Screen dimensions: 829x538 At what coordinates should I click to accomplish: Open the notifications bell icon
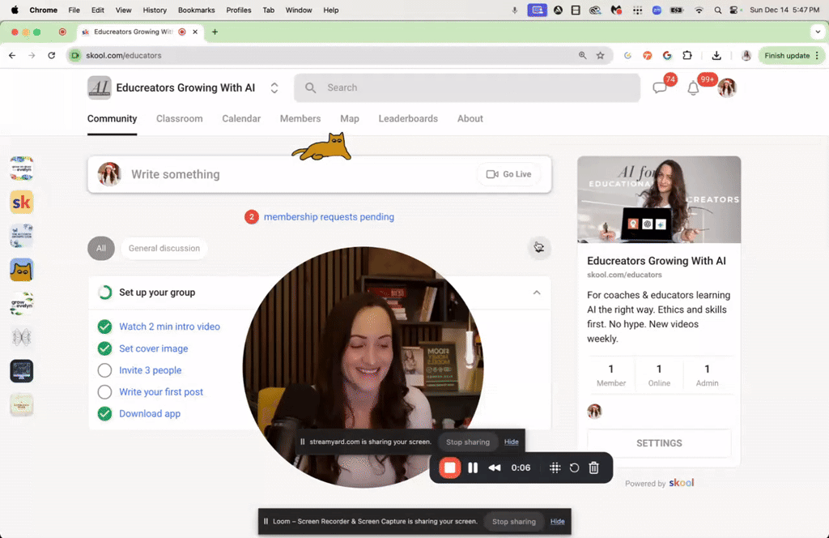(x=693, y=88)
